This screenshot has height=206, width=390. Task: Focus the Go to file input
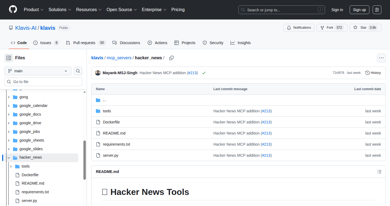43,82
